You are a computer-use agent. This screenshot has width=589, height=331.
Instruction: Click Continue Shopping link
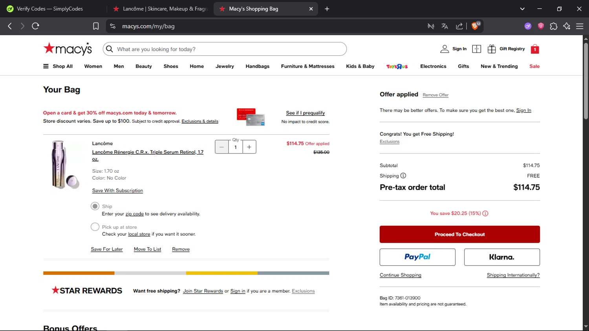coord(401,275)
